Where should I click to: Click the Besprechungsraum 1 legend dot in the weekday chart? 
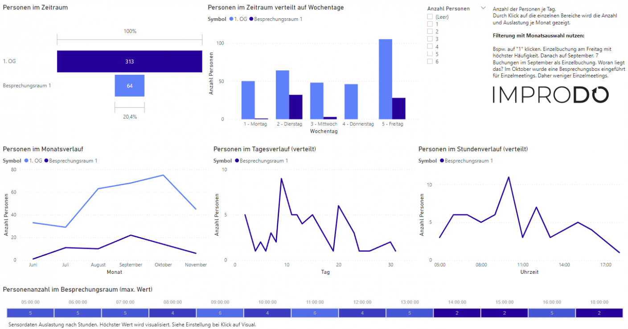(x=251, y=19)
